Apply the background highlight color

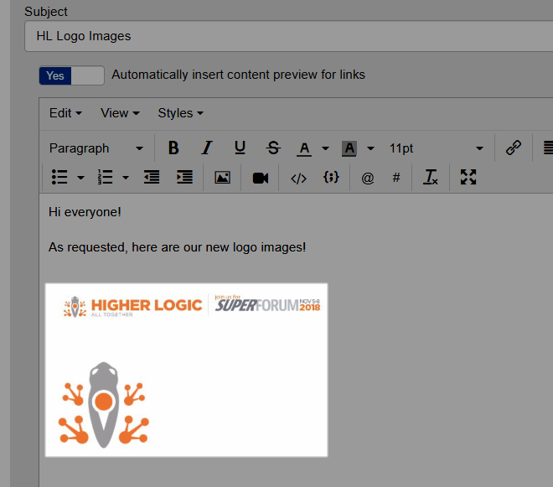pyautogui.click(x=349, y=148)
